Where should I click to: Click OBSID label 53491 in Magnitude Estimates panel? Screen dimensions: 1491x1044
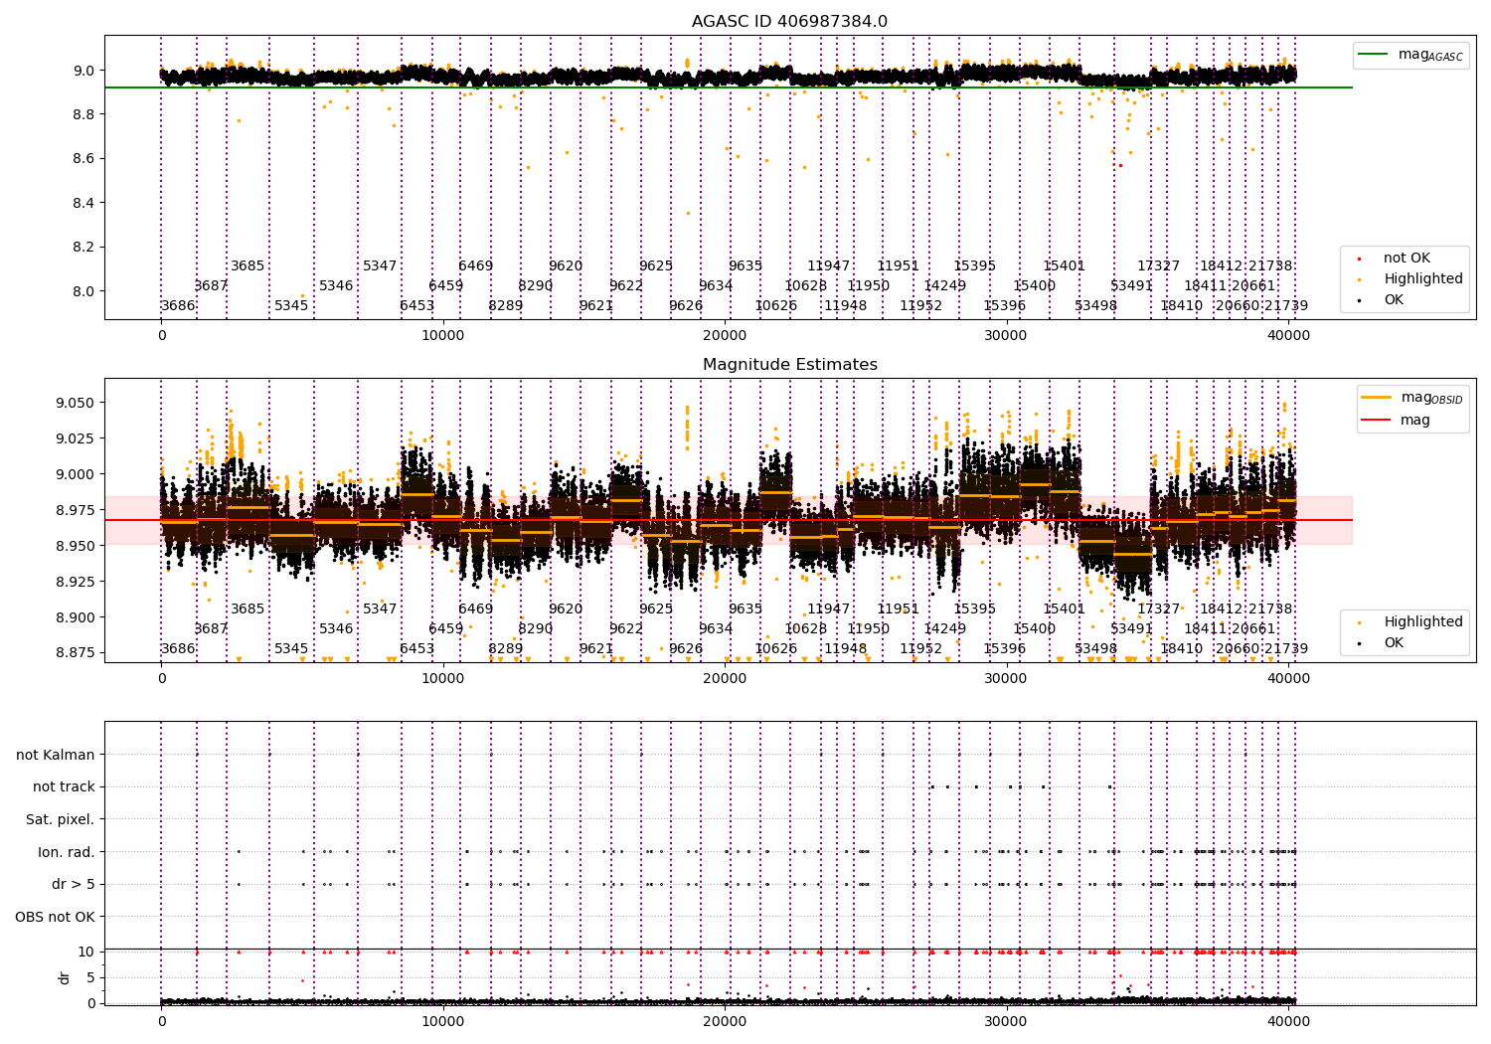[x=1131, y=628]
